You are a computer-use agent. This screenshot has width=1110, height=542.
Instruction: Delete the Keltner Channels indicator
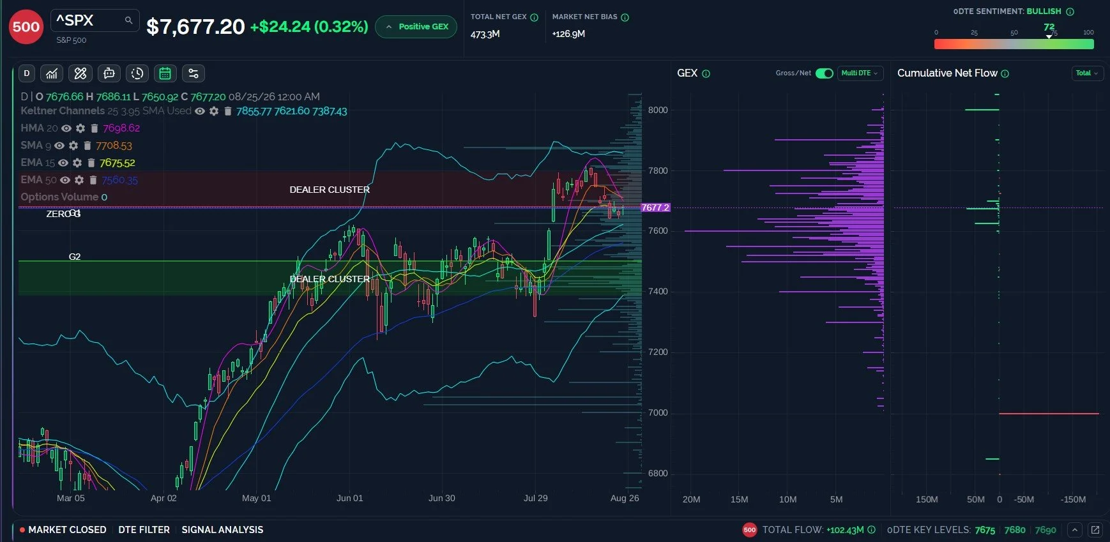pos(227,111)
